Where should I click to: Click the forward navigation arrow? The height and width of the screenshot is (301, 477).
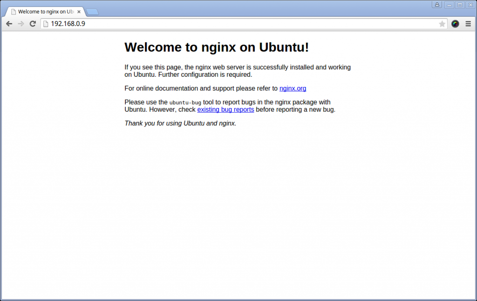point(21,24)
